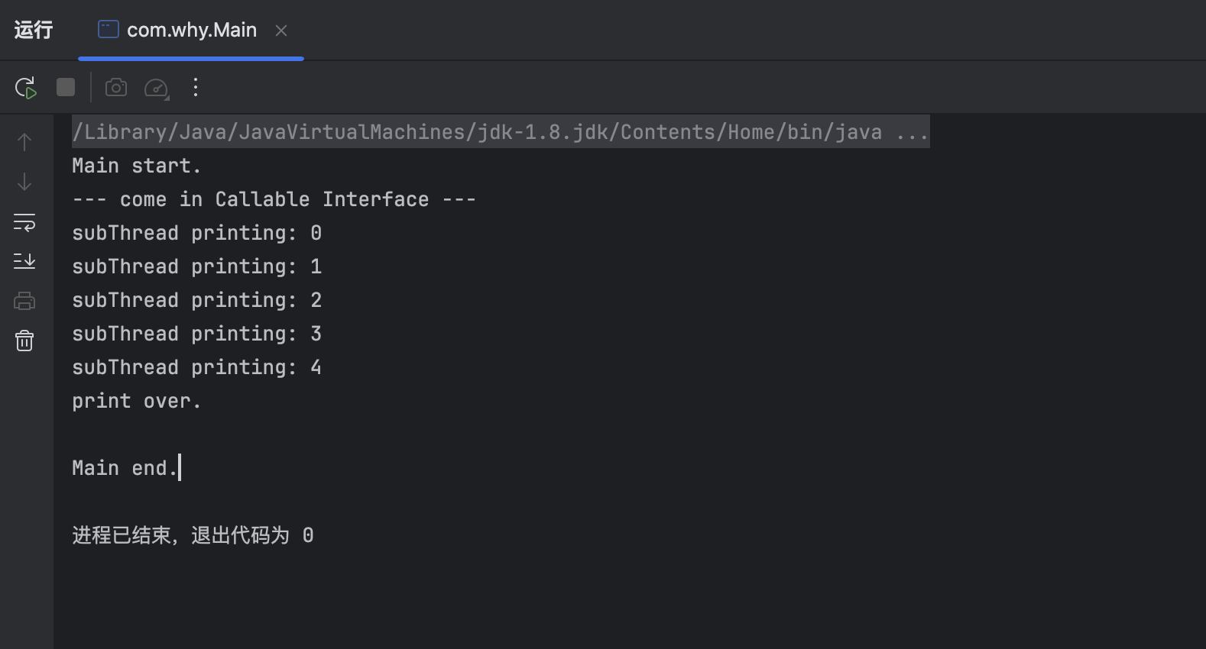Open the profiler gauge icon
The width and height of the screenshot is (1206, 649).
pos(157,88)
